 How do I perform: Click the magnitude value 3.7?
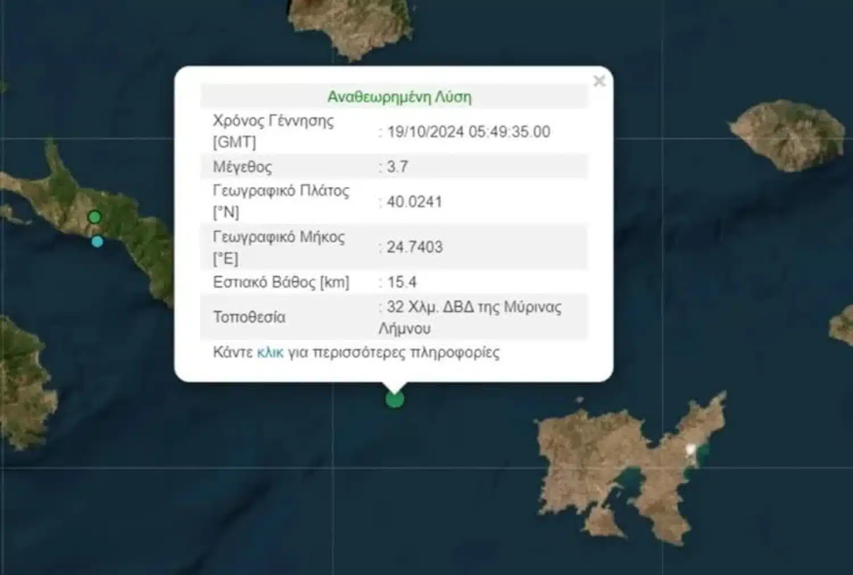click(397, 167)
